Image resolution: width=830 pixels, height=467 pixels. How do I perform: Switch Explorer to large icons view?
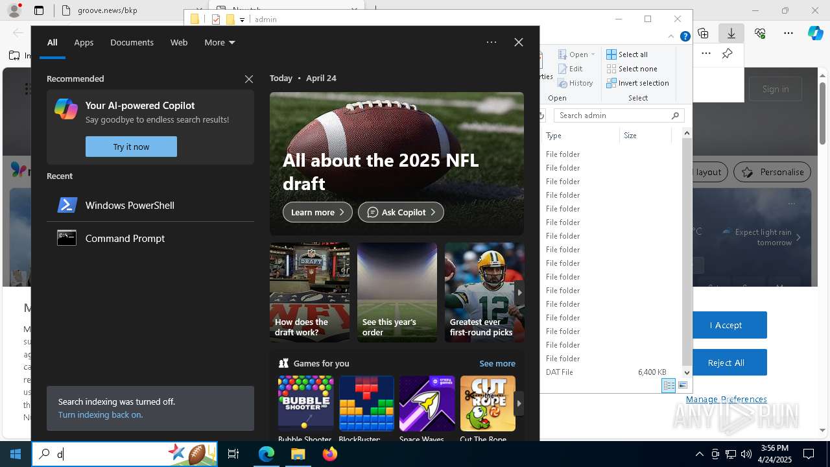click(682, 385)
